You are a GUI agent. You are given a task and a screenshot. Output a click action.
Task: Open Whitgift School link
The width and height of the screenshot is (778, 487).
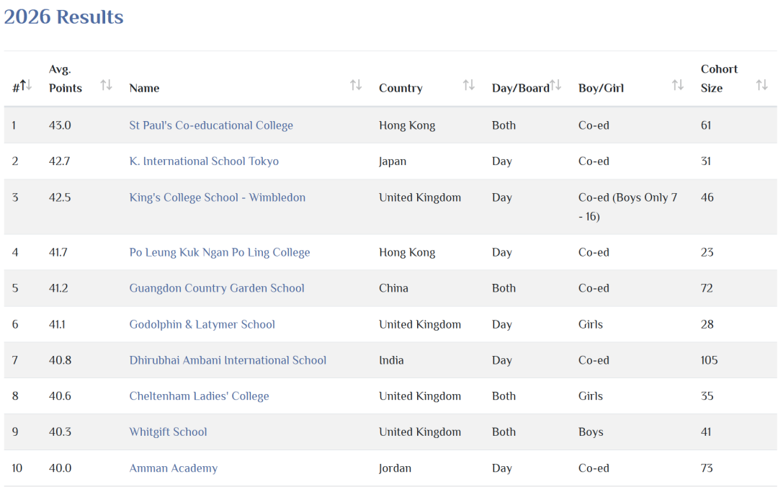pos(168,432)
